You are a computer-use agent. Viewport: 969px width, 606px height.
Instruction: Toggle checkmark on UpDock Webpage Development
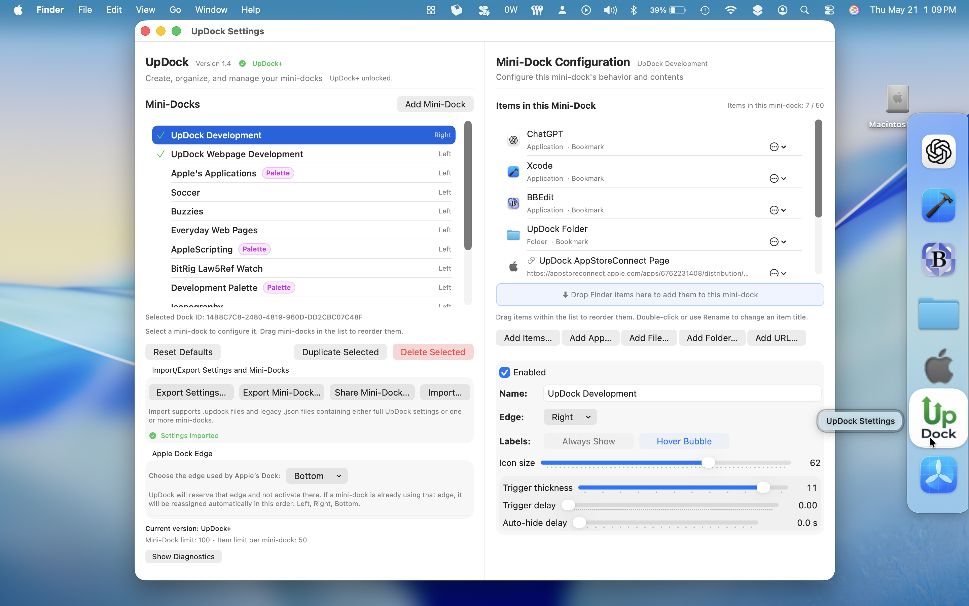click(x=160, y=154)
